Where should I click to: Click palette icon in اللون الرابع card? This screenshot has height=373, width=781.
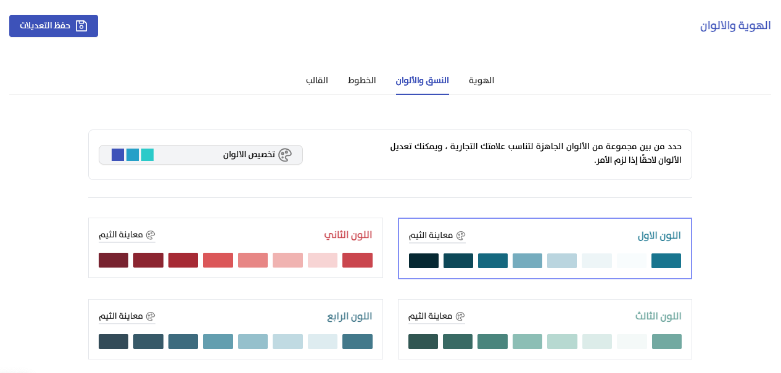click(x=151, y=316)
